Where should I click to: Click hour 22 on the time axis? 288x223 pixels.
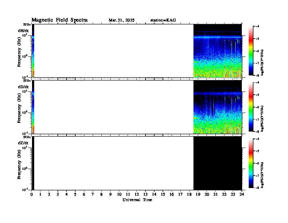224,195
